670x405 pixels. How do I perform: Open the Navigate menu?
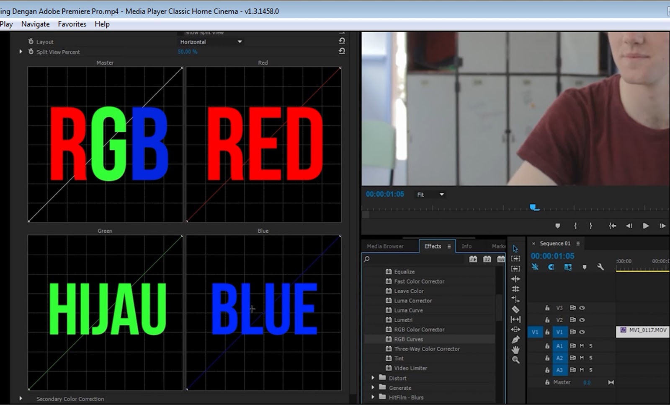(35, 24)
